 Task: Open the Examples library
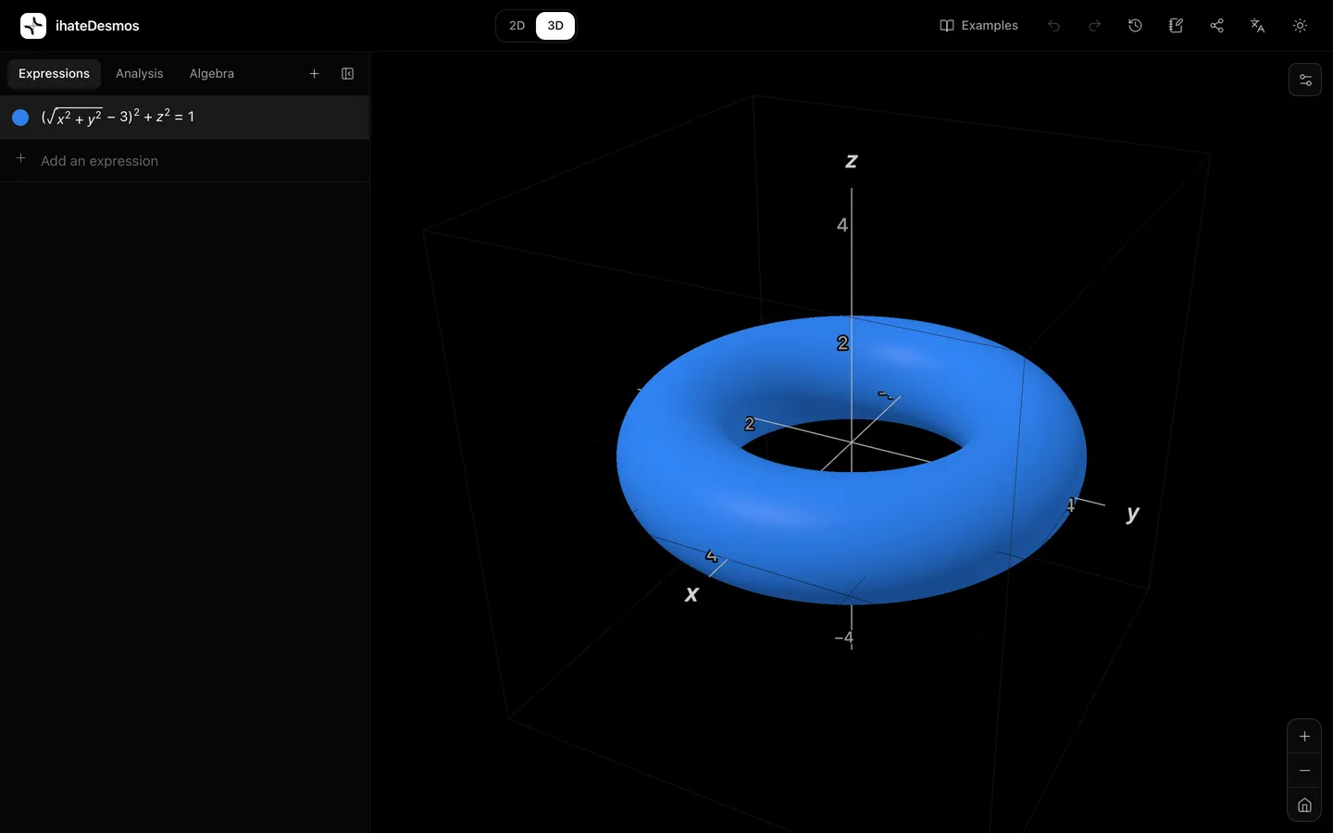(x=978, y=26)
